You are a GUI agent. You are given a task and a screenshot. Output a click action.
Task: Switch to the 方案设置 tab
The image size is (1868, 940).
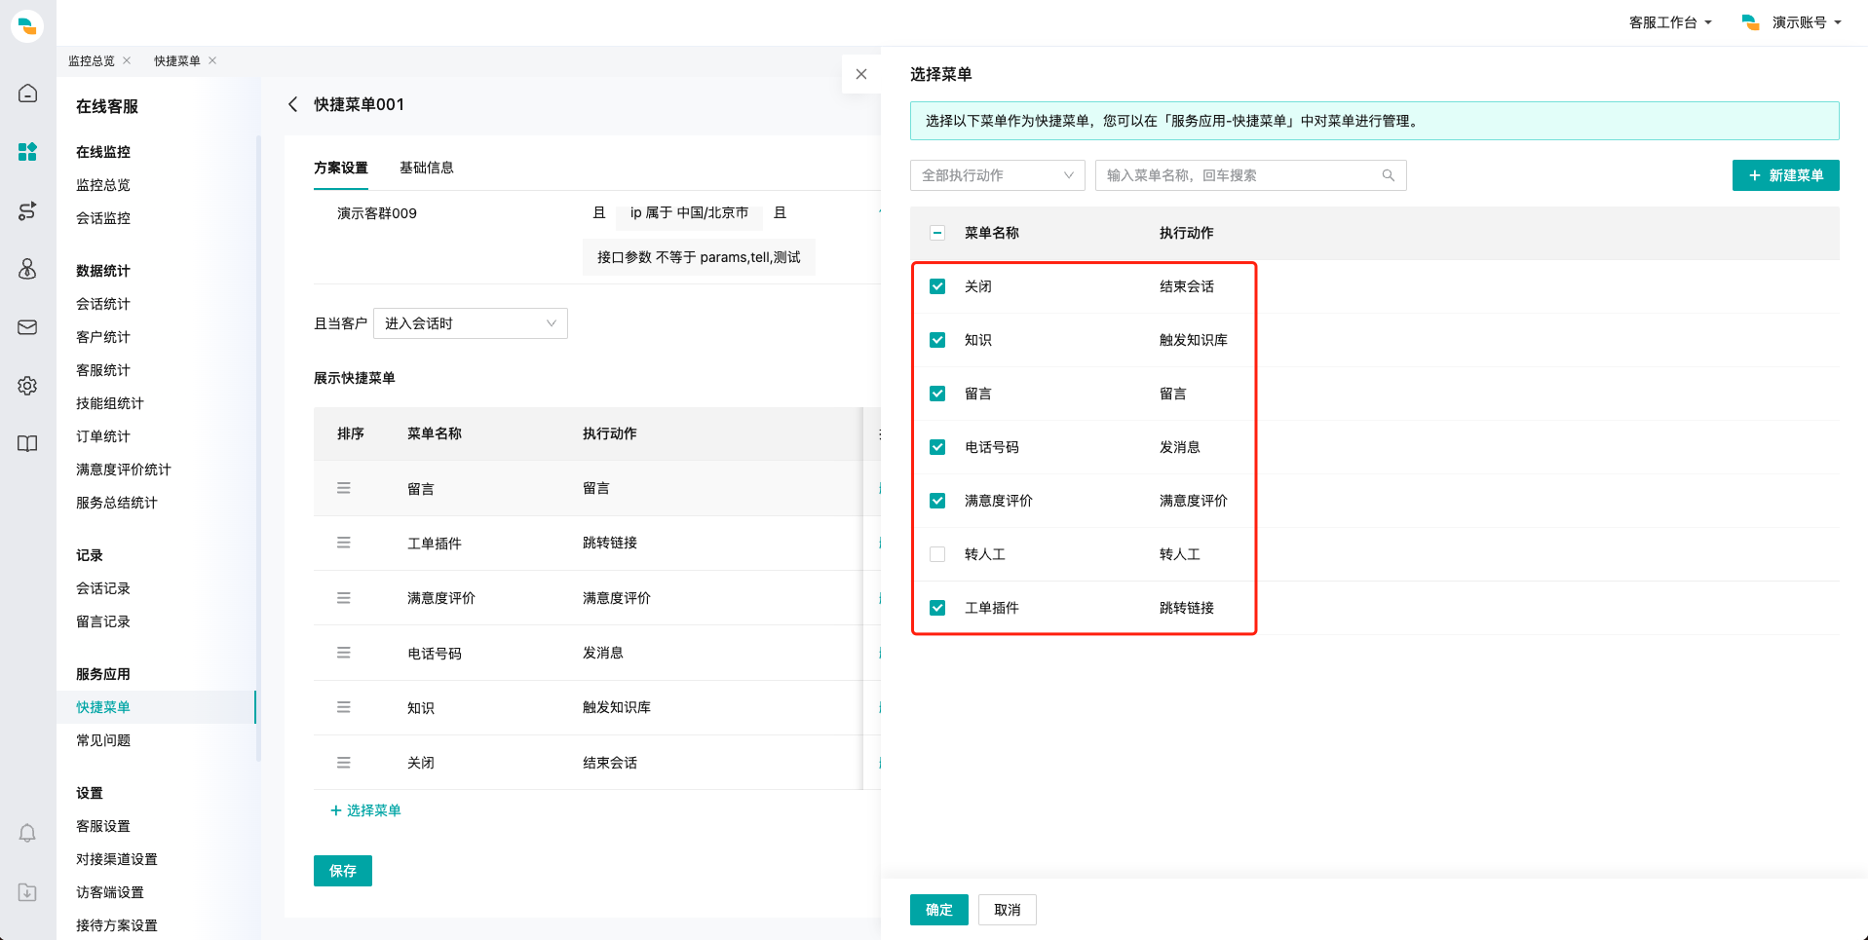[341, 168]
